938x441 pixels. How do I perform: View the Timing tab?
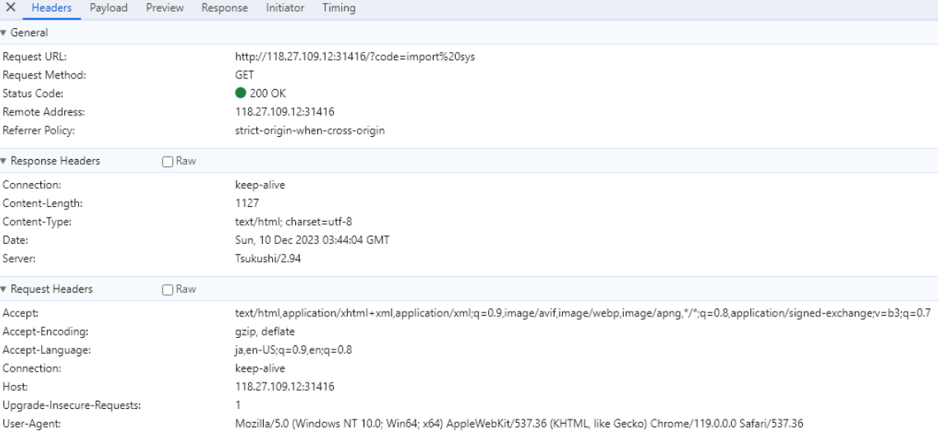coord(339,8)
